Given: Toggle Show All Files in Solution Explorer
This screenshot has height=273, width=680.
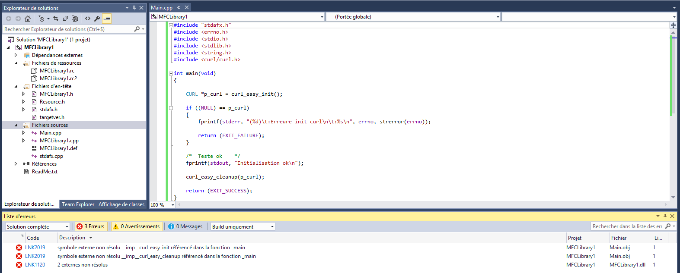Looking at the screenshot, I should (x=75, y=19).
